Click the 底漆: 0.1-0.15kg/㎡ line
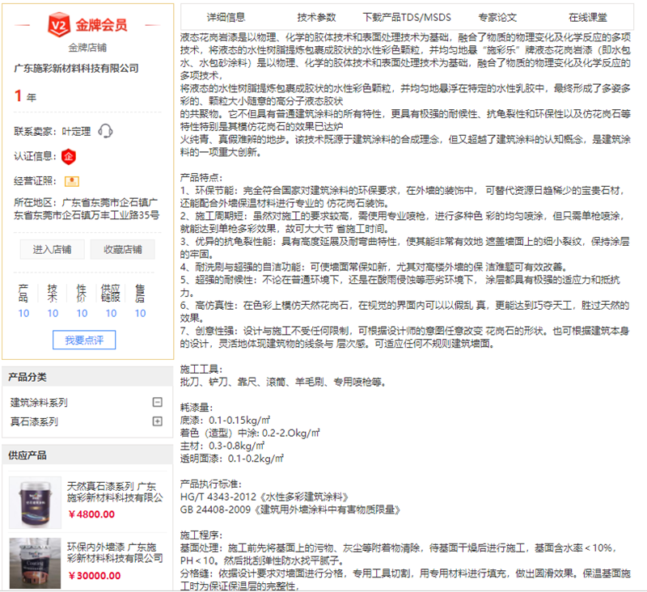Image resolution: width=647 pixels, height=592 pixels. coord(226,421)
